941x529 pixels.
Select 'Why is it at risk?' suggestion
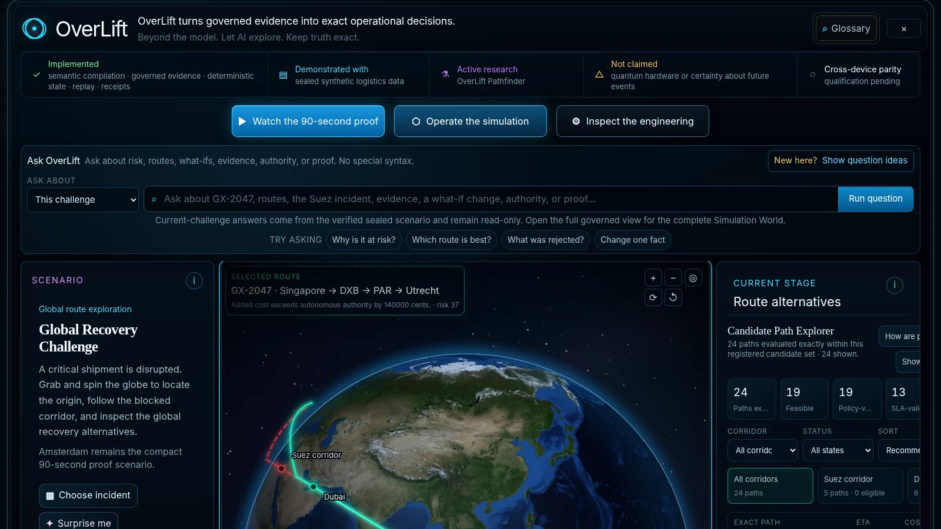point(363,240)
